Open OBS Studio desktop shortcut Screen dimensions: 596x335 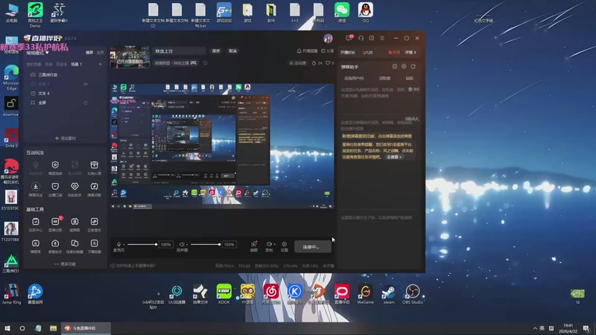coord(413,294)
